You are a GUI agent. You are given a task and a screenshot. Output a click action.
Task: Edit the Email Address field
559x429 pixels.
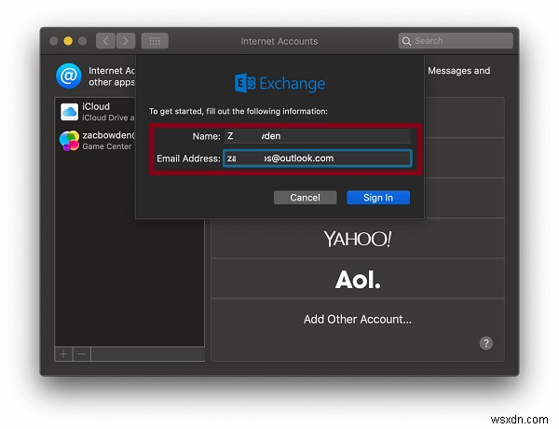coord(318,159)
